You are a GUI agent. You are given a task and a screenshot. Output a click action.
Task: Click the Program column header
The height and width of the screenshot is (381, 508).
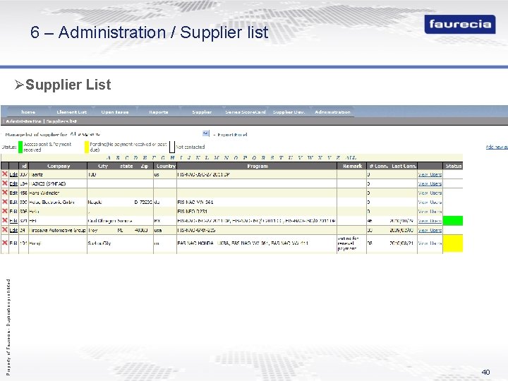[x=258, y=166]
